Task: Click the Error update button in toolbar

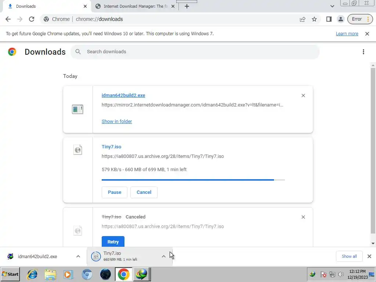Action: tap(360, 19)
